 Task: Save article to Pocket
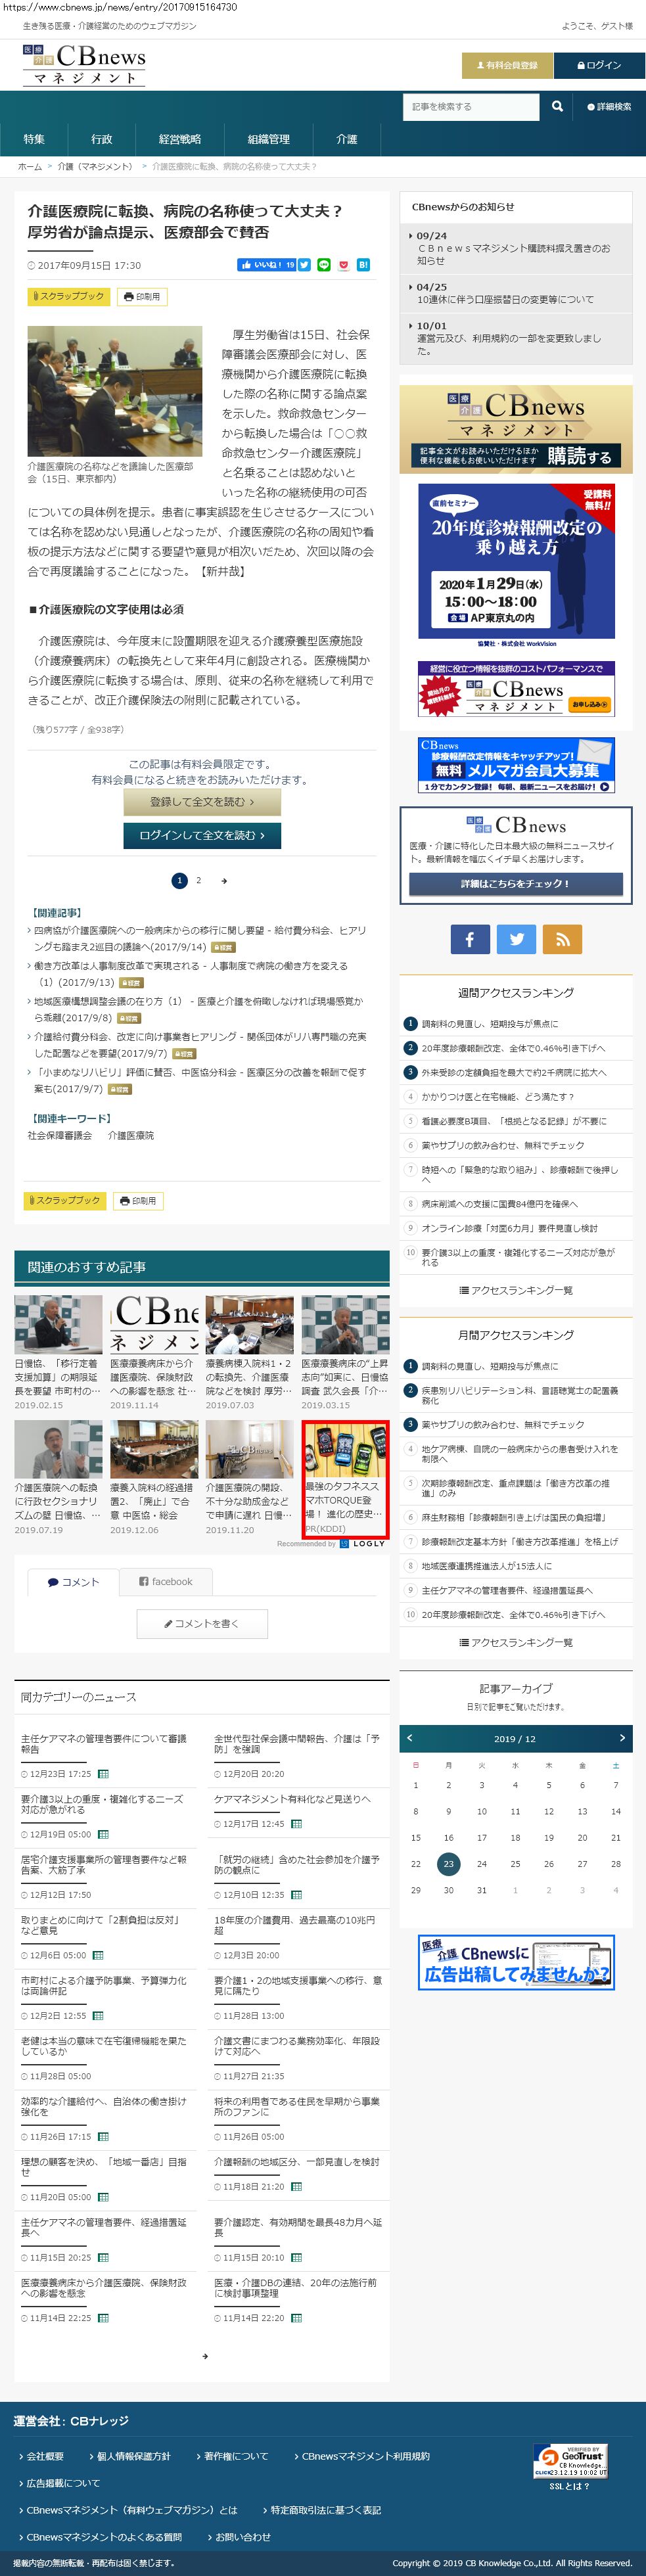pyautogui.click(x=343, y=265)
